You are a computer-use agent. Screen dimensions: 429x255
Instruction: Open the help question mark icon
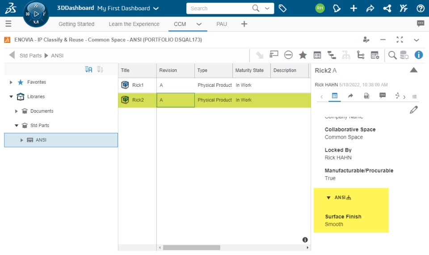click(420, 8)
